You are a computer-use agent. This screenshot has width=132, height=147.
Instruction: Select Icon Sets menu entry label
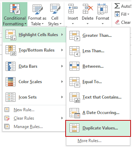pos(27,97)
